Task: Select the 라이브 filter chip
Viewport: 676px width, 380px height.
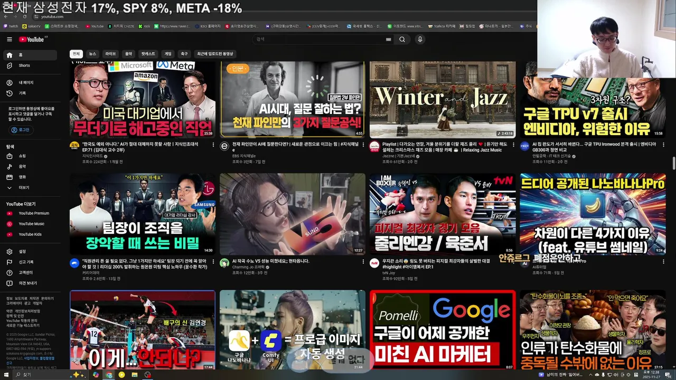Action: click(x=110, y=54)
